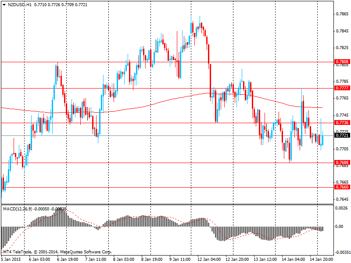Click the 0.7865 value on price scale

pyautogui.click(x=342, y=14)
